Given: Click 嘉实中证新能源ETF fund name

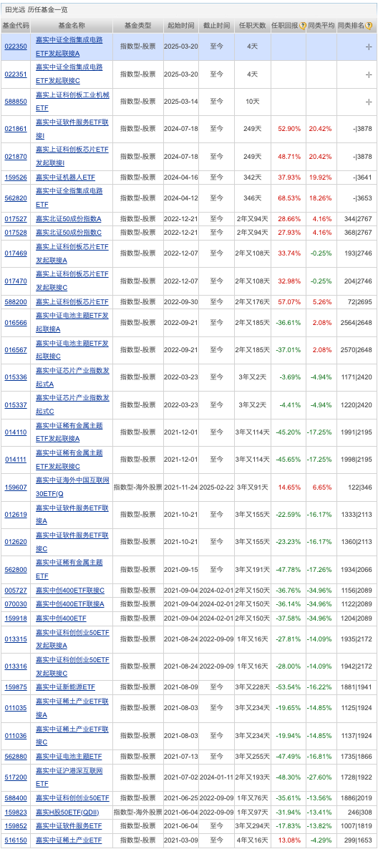Looking at the screenshot, I should [65, 687].
